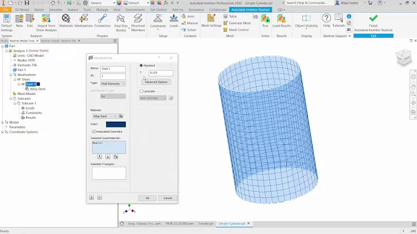417x234 pixels.
Task: Click the shell thickness field 0.125
Action: [161, 72]
